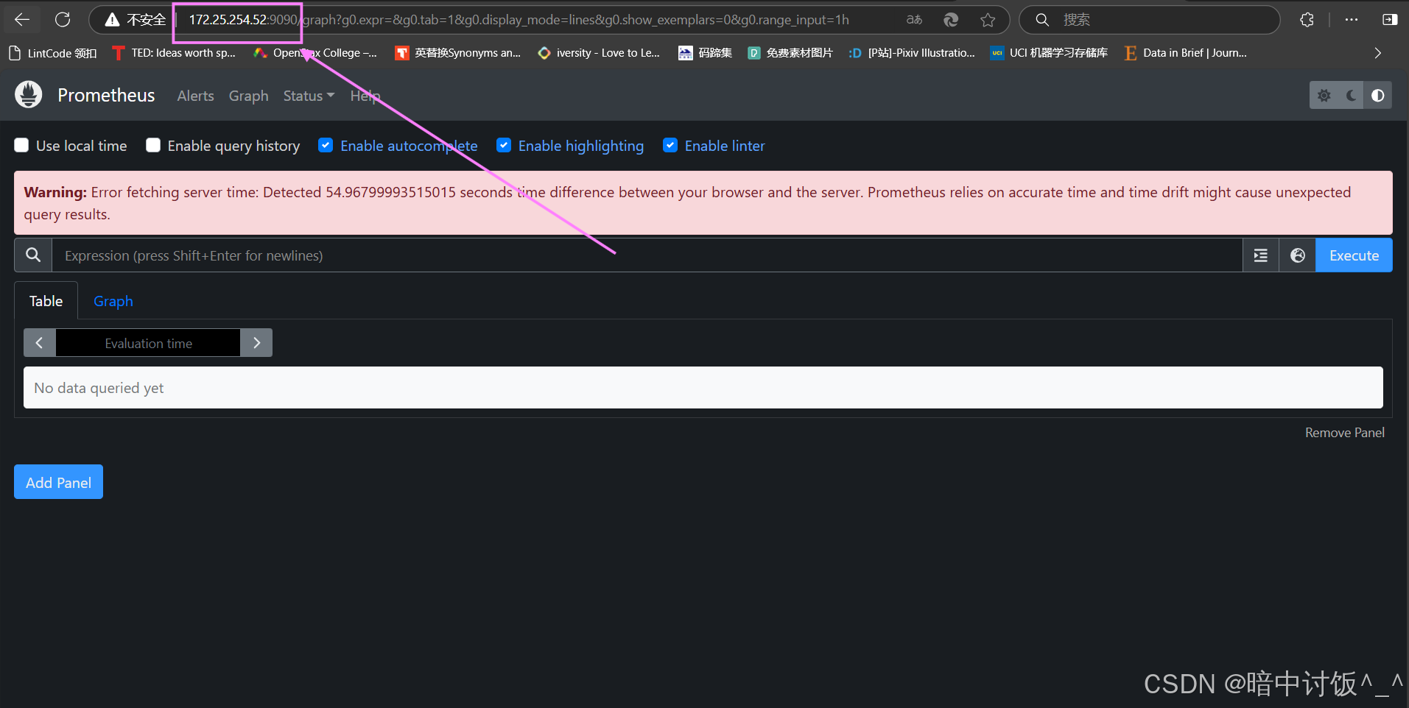Click the Prometheus brand title
The width and height of the screenshot is (1409, 708).
pos(106,95)
